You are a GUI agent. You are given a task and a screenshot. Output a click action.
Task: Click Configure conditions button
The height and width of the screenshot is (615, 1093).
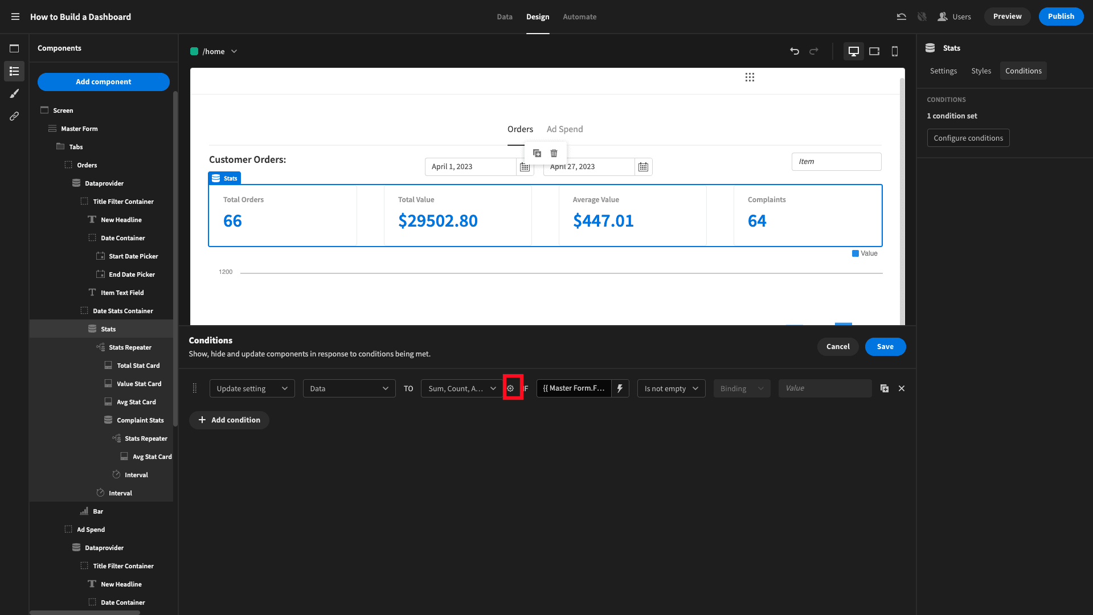[x=968, y=138]
